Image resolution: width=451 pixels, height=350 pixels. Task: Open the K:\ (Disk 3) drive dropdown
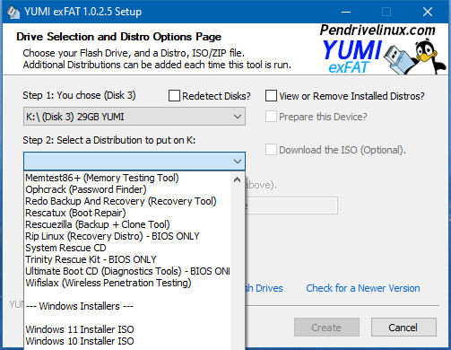(134, 117)
